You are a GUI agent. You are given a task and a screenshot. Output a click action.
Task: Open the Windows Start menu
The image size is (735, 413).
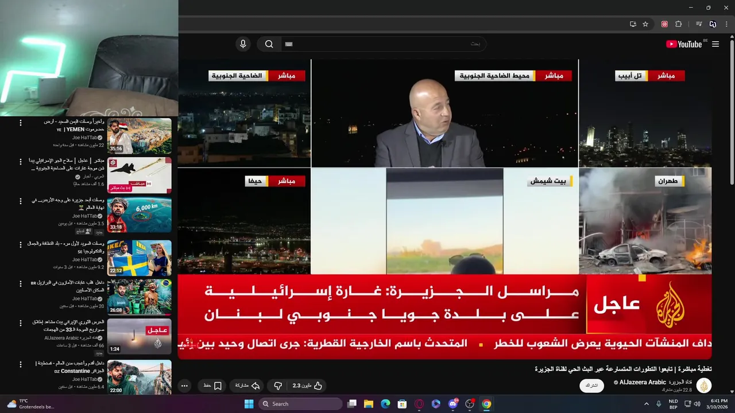pos(249,404)
